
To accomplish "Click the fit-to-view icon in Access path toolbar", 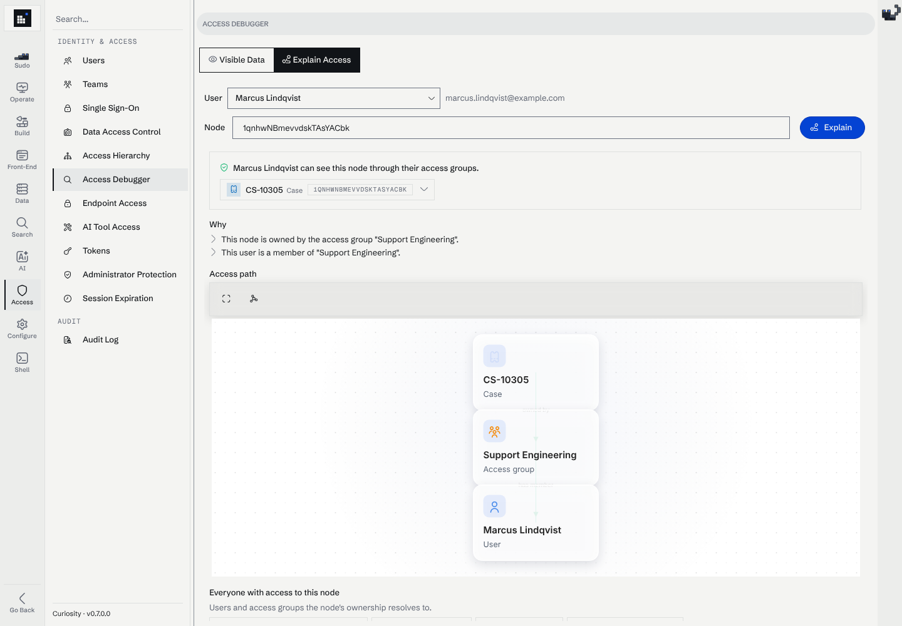I will pyautogui.click(x=226, y=299).
